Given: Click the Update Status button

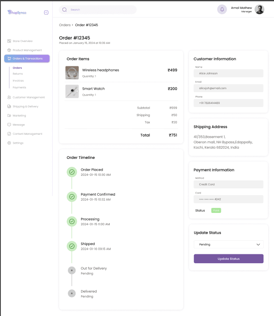Looking at the screenshot, I should (x=228, y=259).
